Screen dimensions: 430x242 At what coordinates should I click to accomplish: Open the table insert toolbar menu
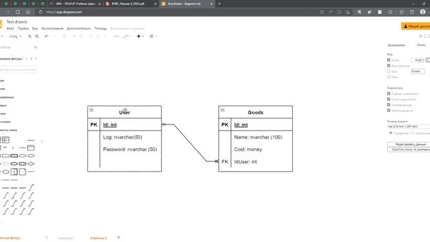click(153, 36)
